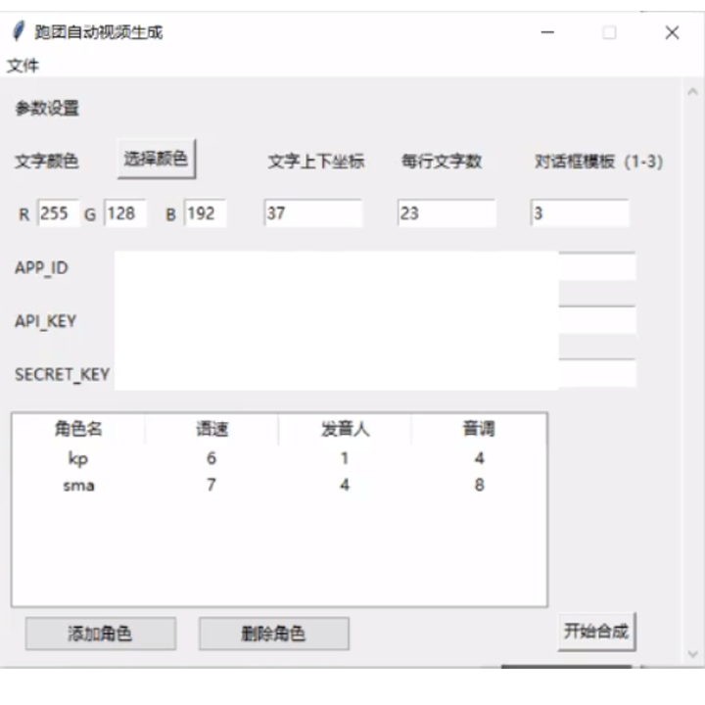This screenshot has height=705, width=705.
Task: Click the 每行文字数 field showing 23
Action: click(x=446, y=213)
